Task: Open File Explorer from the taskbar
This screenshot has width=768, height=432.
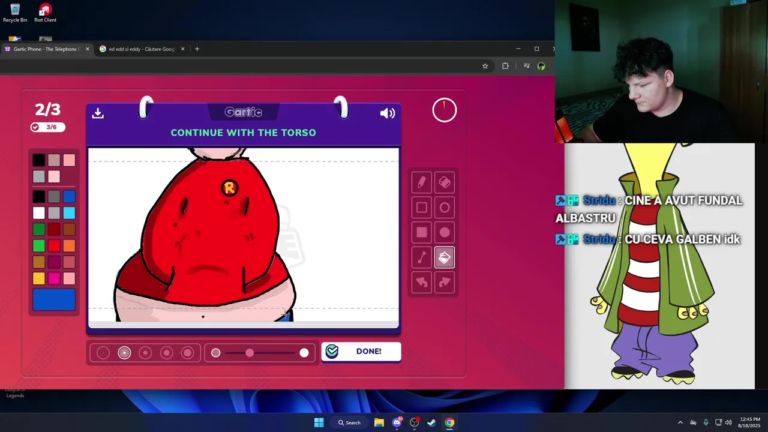Action: 379,422
